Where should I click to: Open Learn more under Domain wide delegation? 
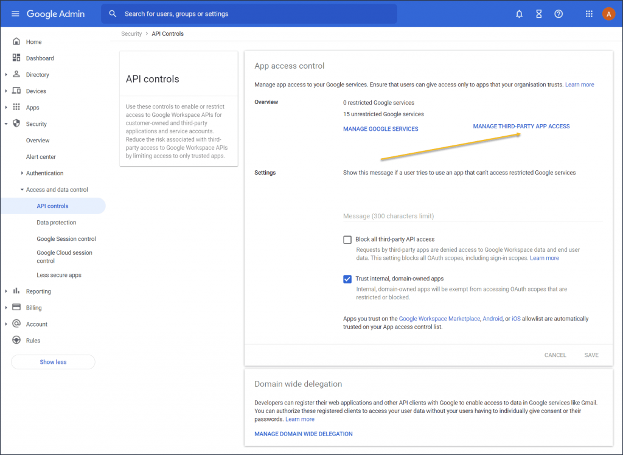(x=300, y=419)
